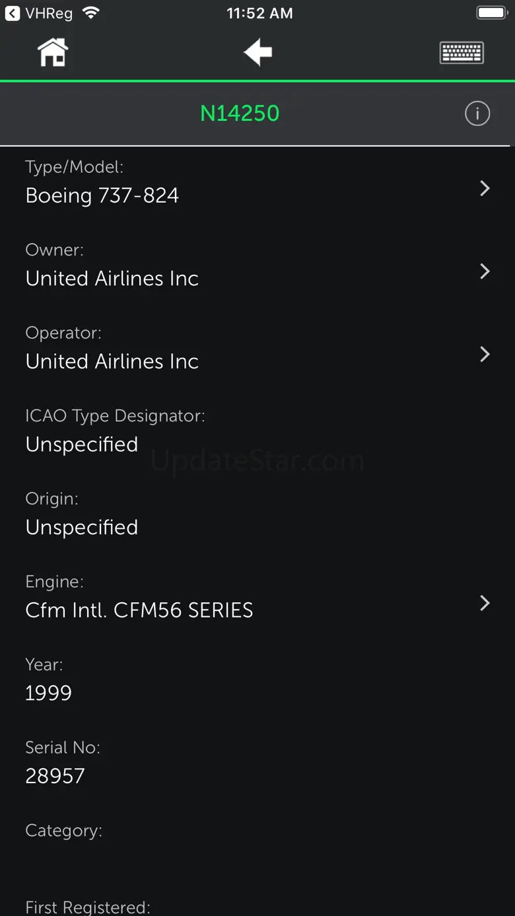
Task: Open the keyboard icon
Action: click(x=462, y=52)
